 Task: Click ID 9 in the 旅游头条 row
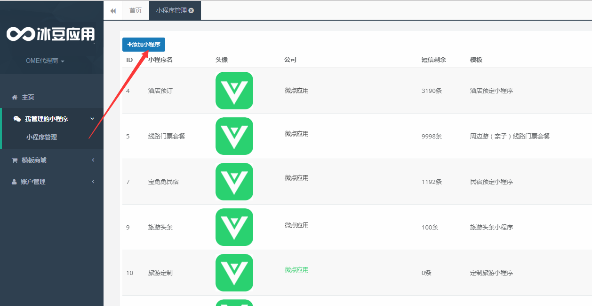(128, 227)
